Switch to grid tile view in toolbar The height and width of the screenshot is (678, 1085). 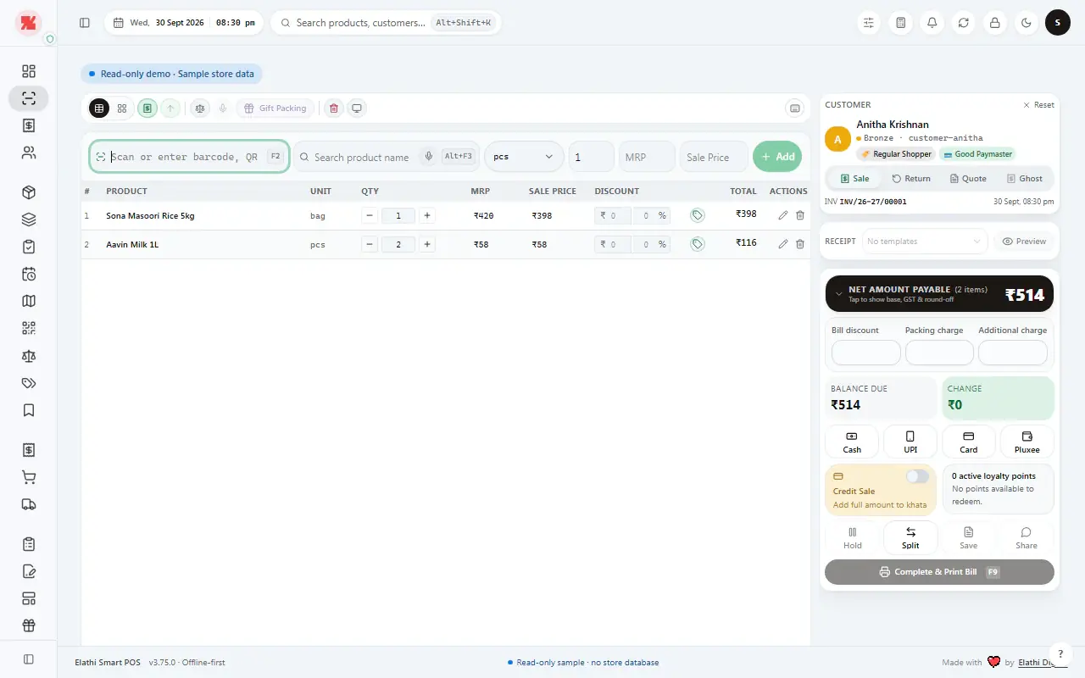122,108
